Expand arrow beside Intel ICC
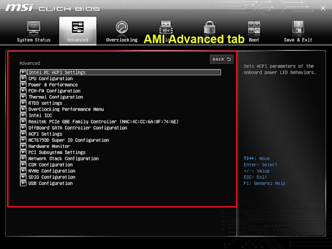The width and height of the screenshot is (332, 249). [23, 115]
